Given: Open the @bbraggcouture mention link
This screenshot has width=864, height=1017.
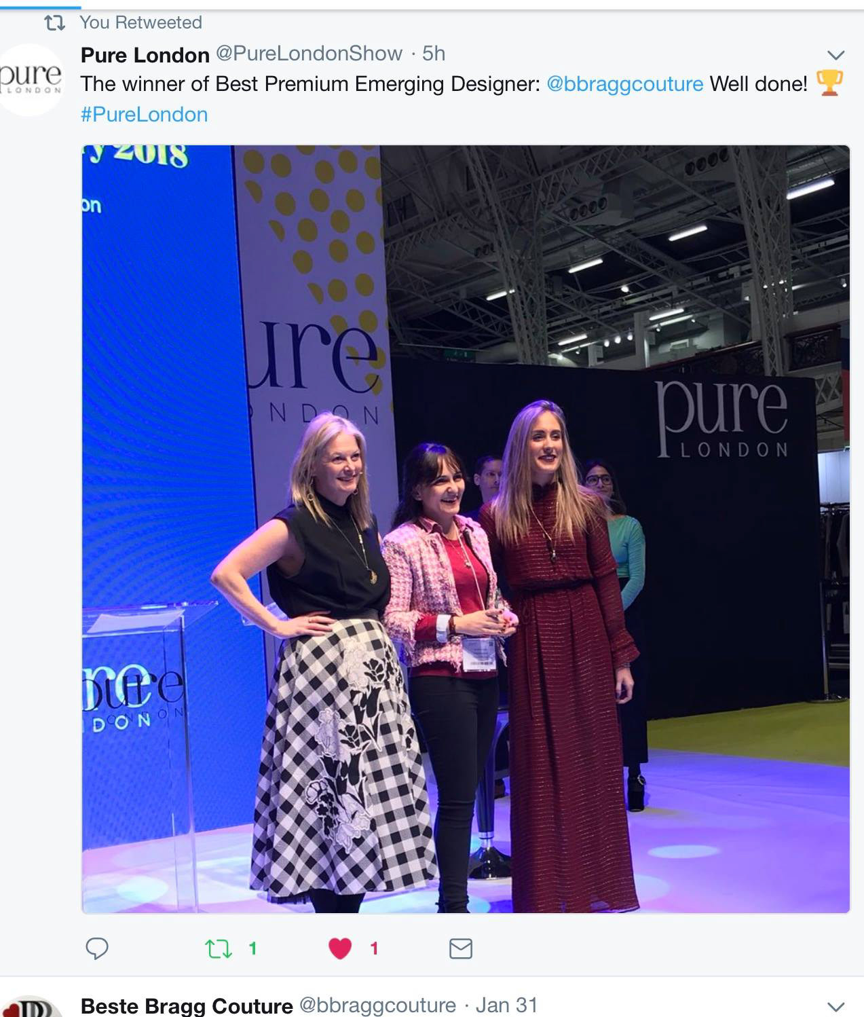Looking at the screenshot, I should pyautogui.click(x=624, y=84).
